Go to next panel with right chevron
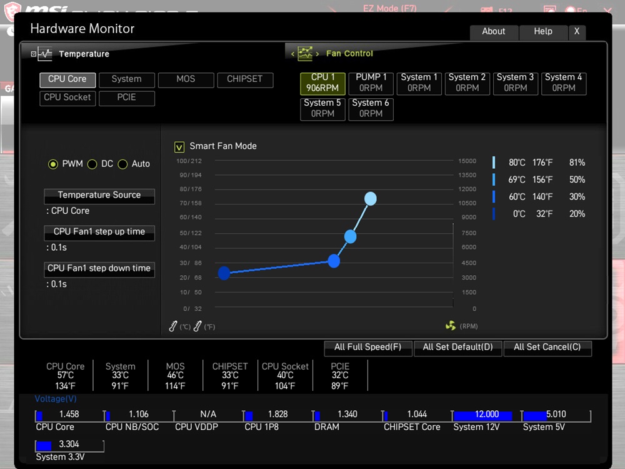The width and height of the screenshot is (625, 469). 317,54
